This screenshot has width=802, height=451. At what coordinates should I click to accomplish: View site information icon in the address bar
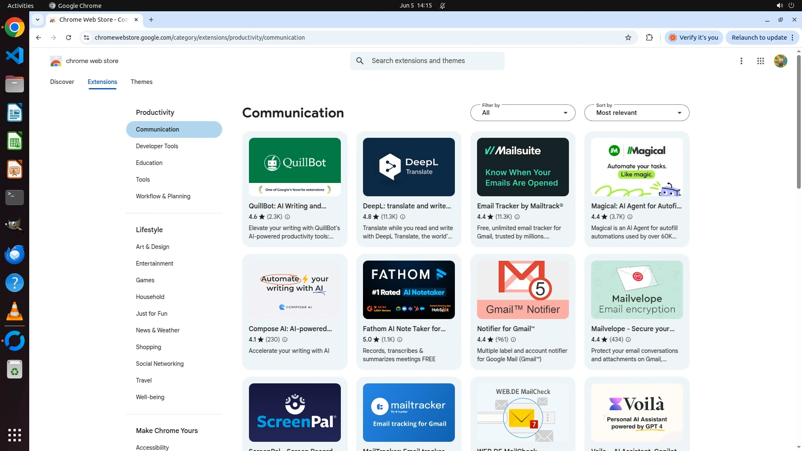pyautogui.click(x=86, y=38)
